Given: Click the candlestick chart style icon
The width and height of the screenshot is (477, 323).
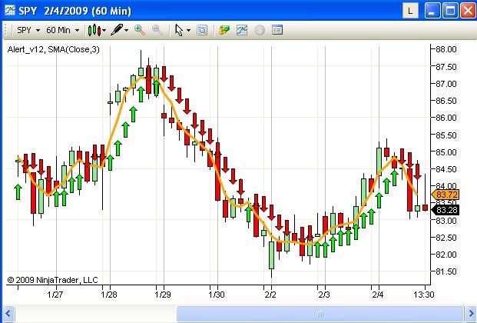Looking at the screenshot, I should 94,30.
